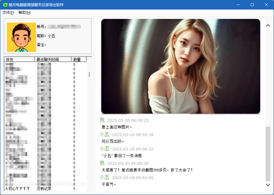
Task: Click the chat history scrollbar thumb
Action: click(x=268, y=154)
